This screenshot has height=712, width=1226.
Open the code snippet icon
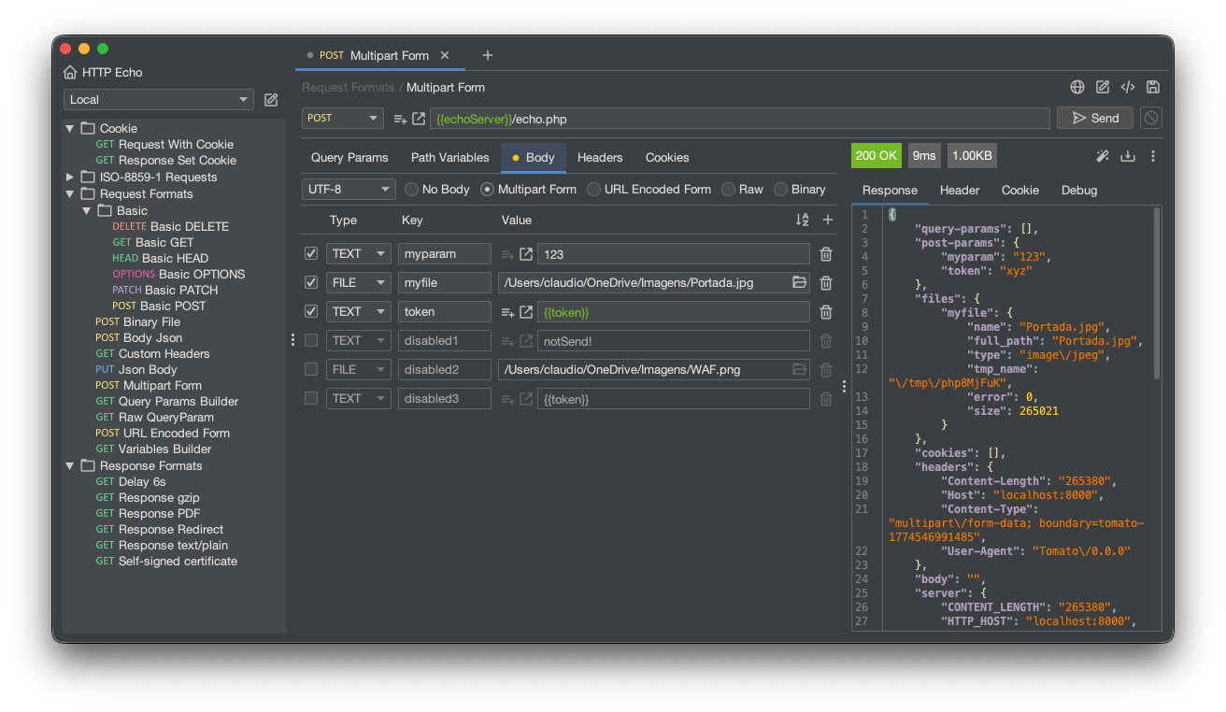1128,87
